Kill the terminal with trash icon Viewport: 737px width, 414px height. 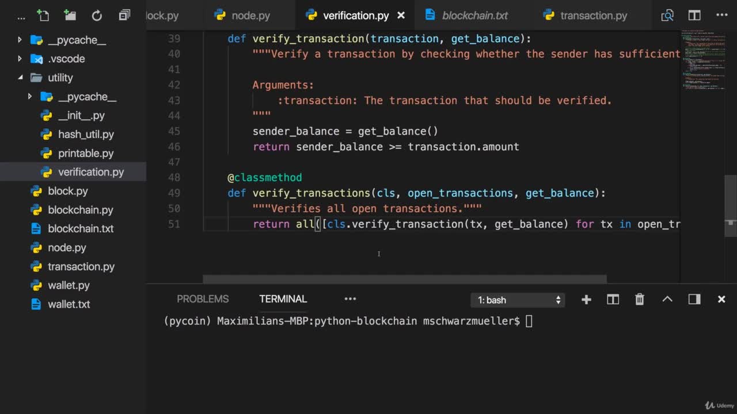pyautogui.click(x=640, y=299)
